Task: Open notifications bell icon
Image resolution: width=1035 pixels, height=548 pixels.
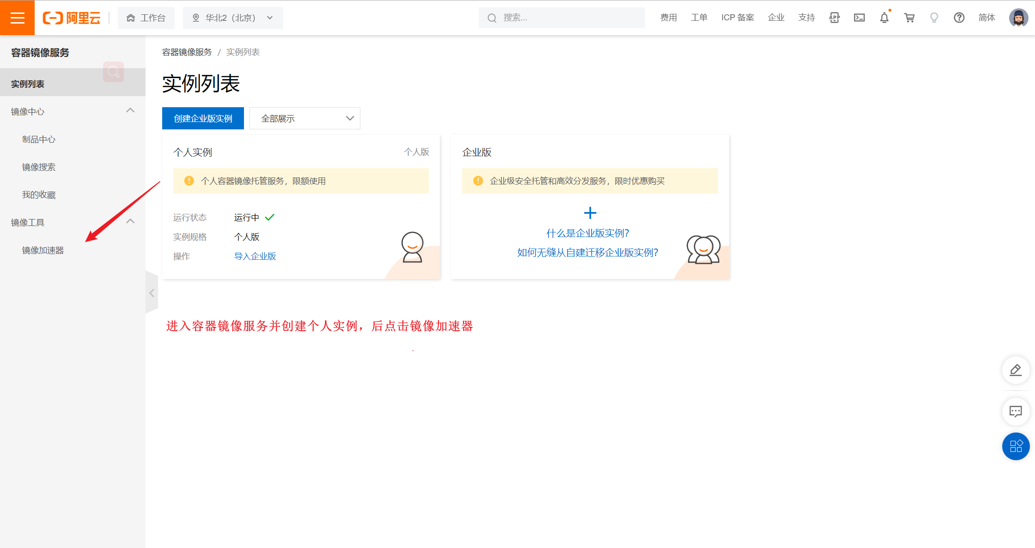Action: 884,18
